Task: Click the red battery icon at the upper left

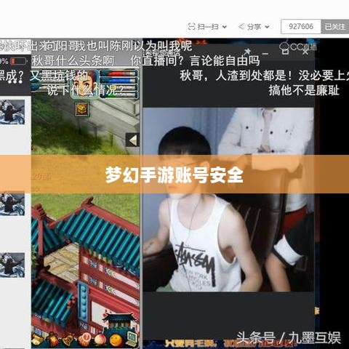Action: point(18,61)
